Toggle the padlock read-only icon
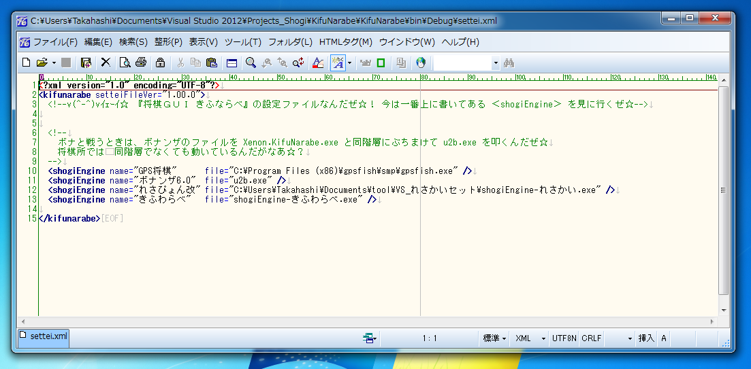Image resolution: width=751 pixels, height=369 pixels. (x=161, y=63)
